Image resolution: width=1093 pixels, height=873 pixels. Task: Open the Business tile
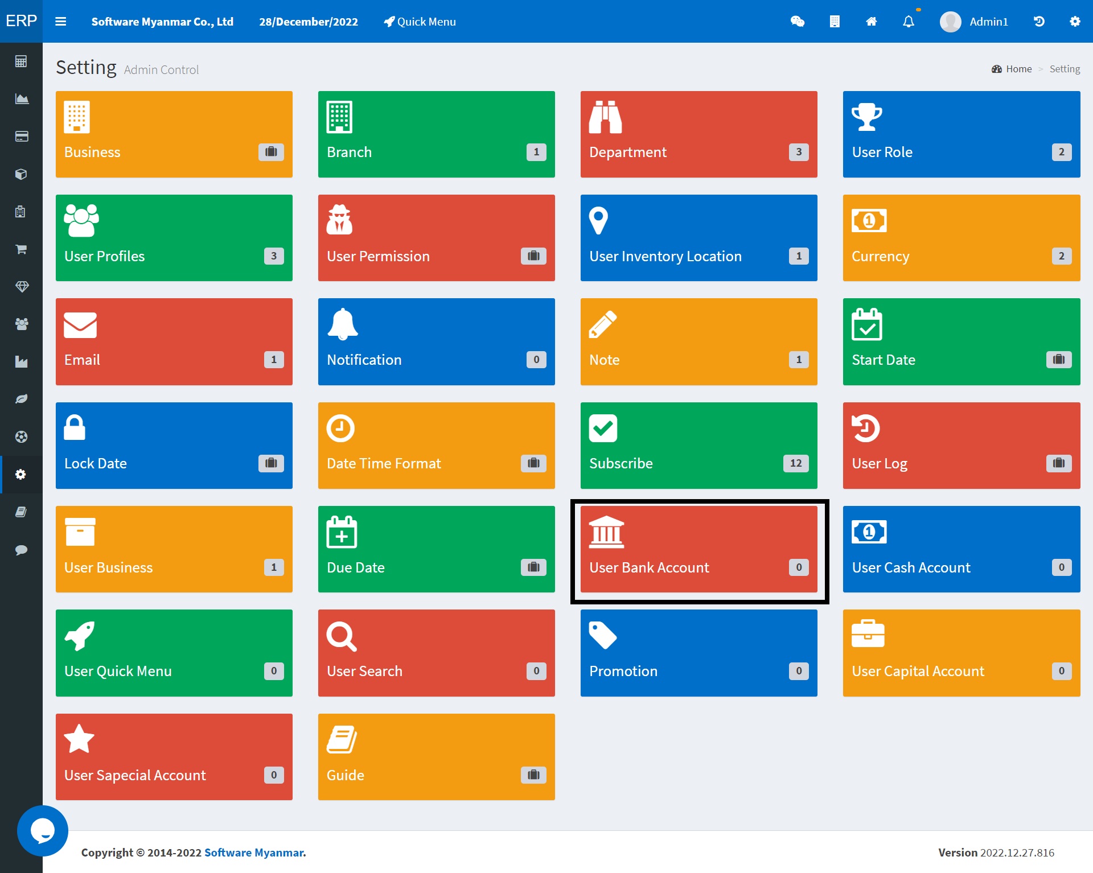click(174, 134)
